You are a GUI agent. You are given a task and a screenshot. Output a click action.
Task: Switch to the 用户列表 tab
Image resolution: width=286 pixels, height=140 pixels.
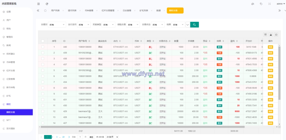55,11
